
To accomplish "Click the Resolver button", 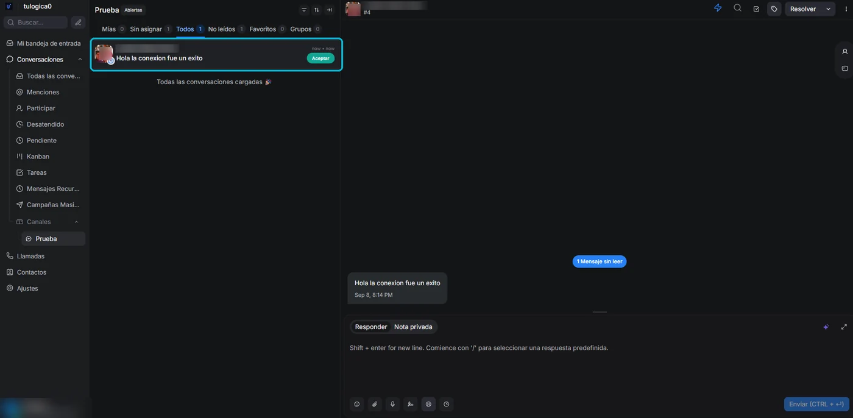I will 803,9.
